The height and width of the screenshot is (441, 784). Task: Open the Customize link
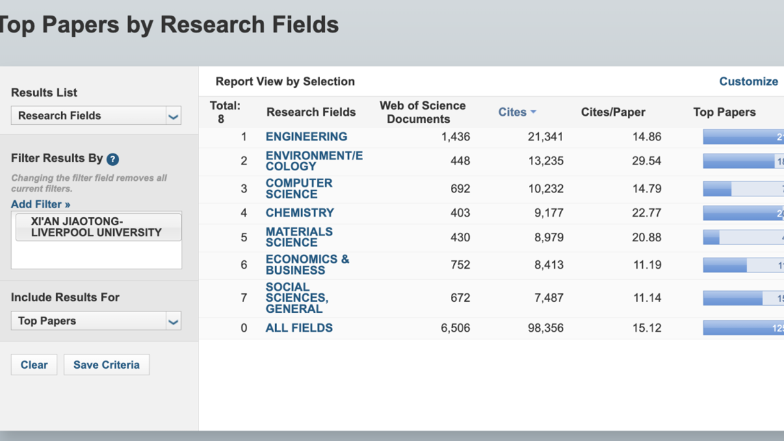(x=748, y=81)
